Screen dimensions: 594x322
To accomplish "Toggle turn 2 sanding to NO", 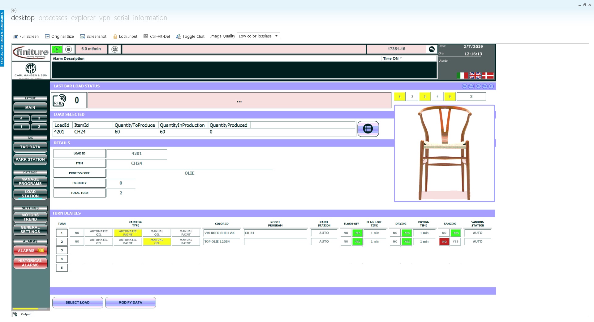I will click(444, 241).
